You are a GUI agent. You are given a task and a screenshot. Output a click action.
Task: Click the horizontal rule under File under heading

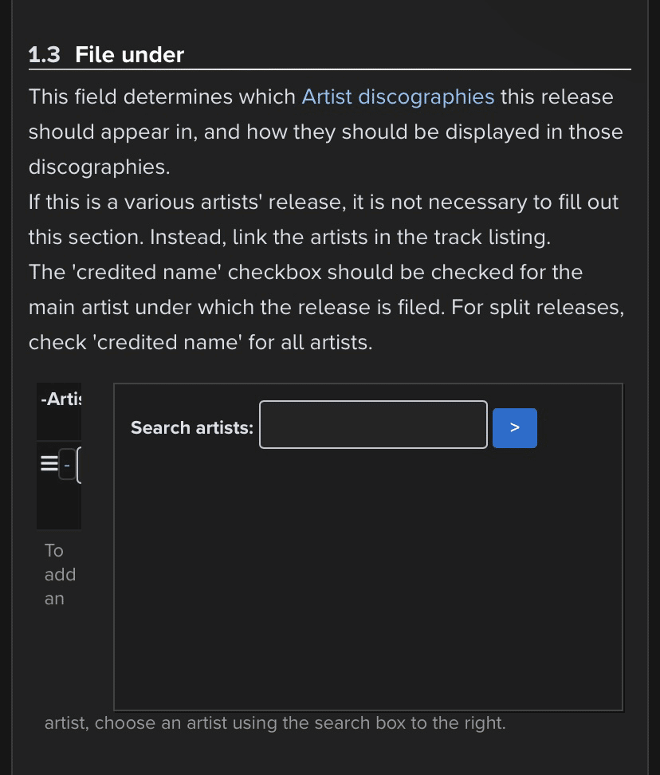point(330,69)
